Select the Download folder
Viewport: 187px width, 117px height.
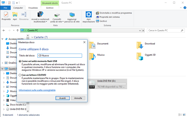pyautogui.click(x=146, y=45)
